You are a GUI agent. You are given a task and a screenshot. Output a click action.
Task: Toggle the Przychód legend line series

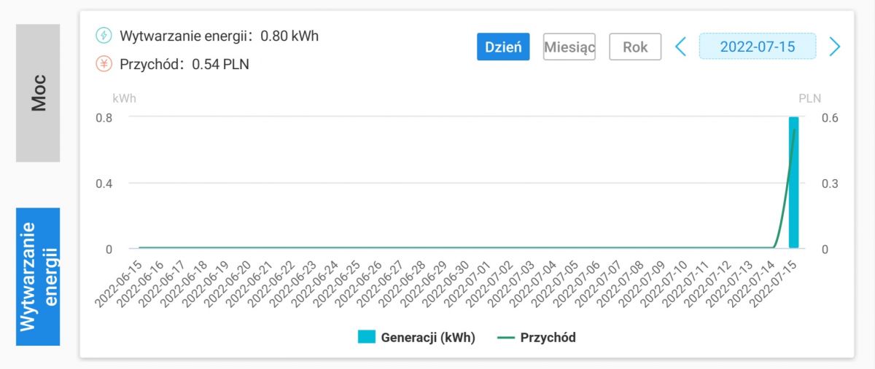tap(506, 337)
